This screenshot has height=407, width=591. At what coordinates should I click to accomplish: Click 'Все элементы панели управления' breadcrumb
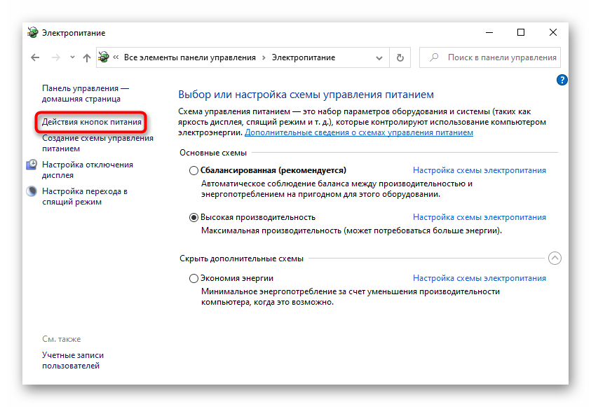pos(189,57)
